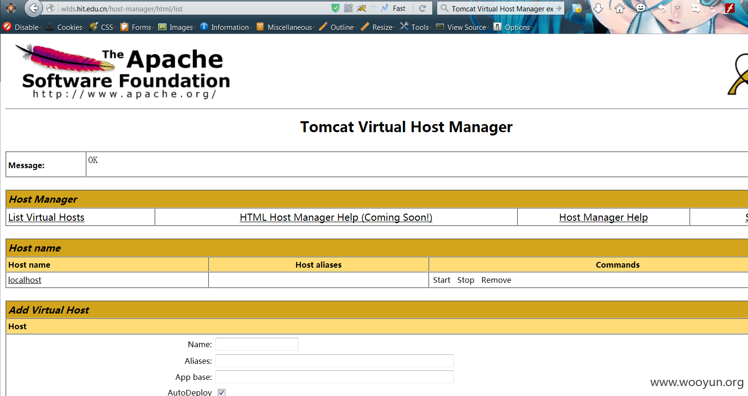The height and width of the screenshot is (396, 748).
Task: Open the Forms toolbar menu
Action: 137,27
